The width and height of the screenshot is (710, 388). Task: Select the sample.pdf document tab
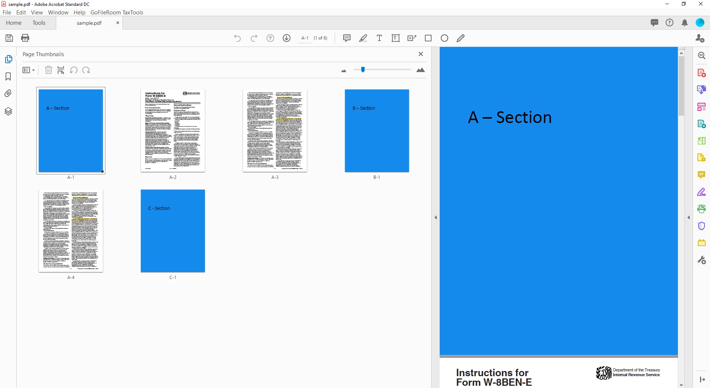(x=89, y=23)
